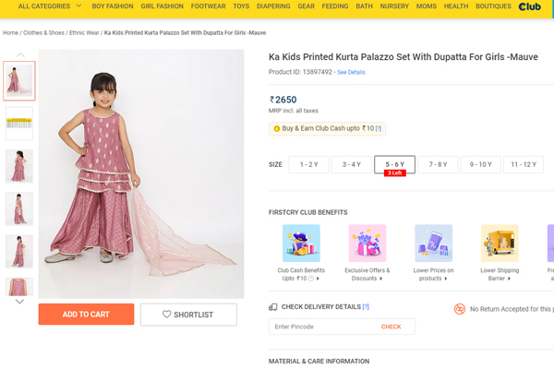This screenshot has width=554, height=369.
Task: Expand the All Categories dropdown
Action: pos(48,6)
